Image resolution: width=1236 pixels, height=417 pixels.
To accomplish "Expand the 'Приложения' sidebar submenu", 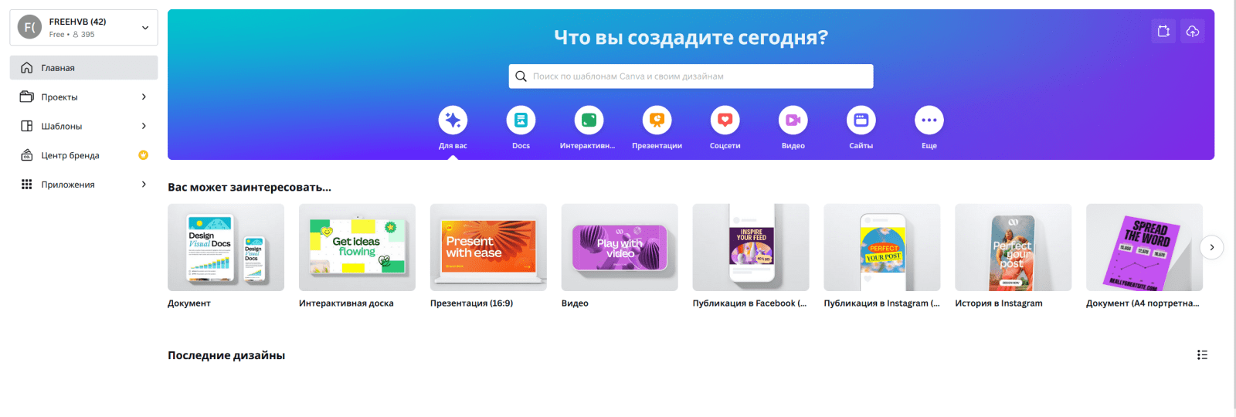I will pos(144,185).
